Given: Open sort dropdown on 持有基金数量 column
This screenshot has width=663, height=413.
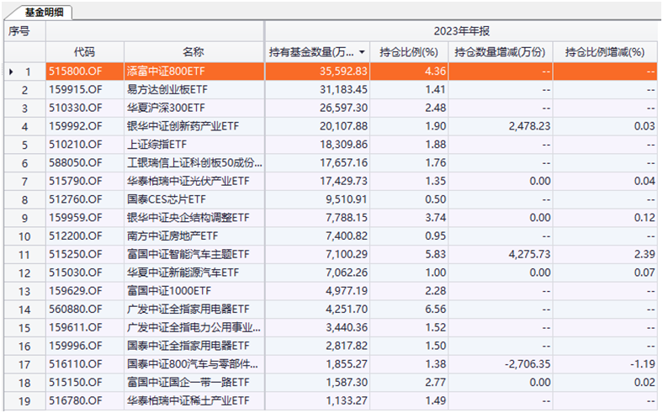Looking at the screenshot, I should pyautogui.click(x=362, y=52).
